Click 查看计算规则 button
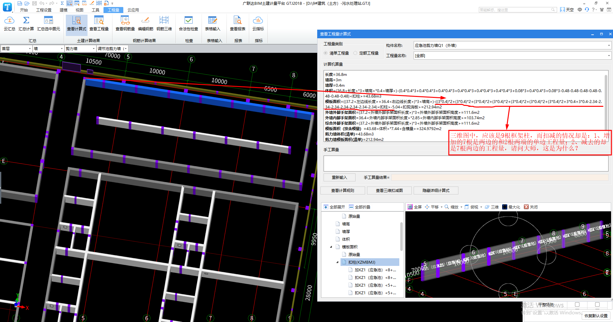Screen dimensions: 613x322 [343, 190]
